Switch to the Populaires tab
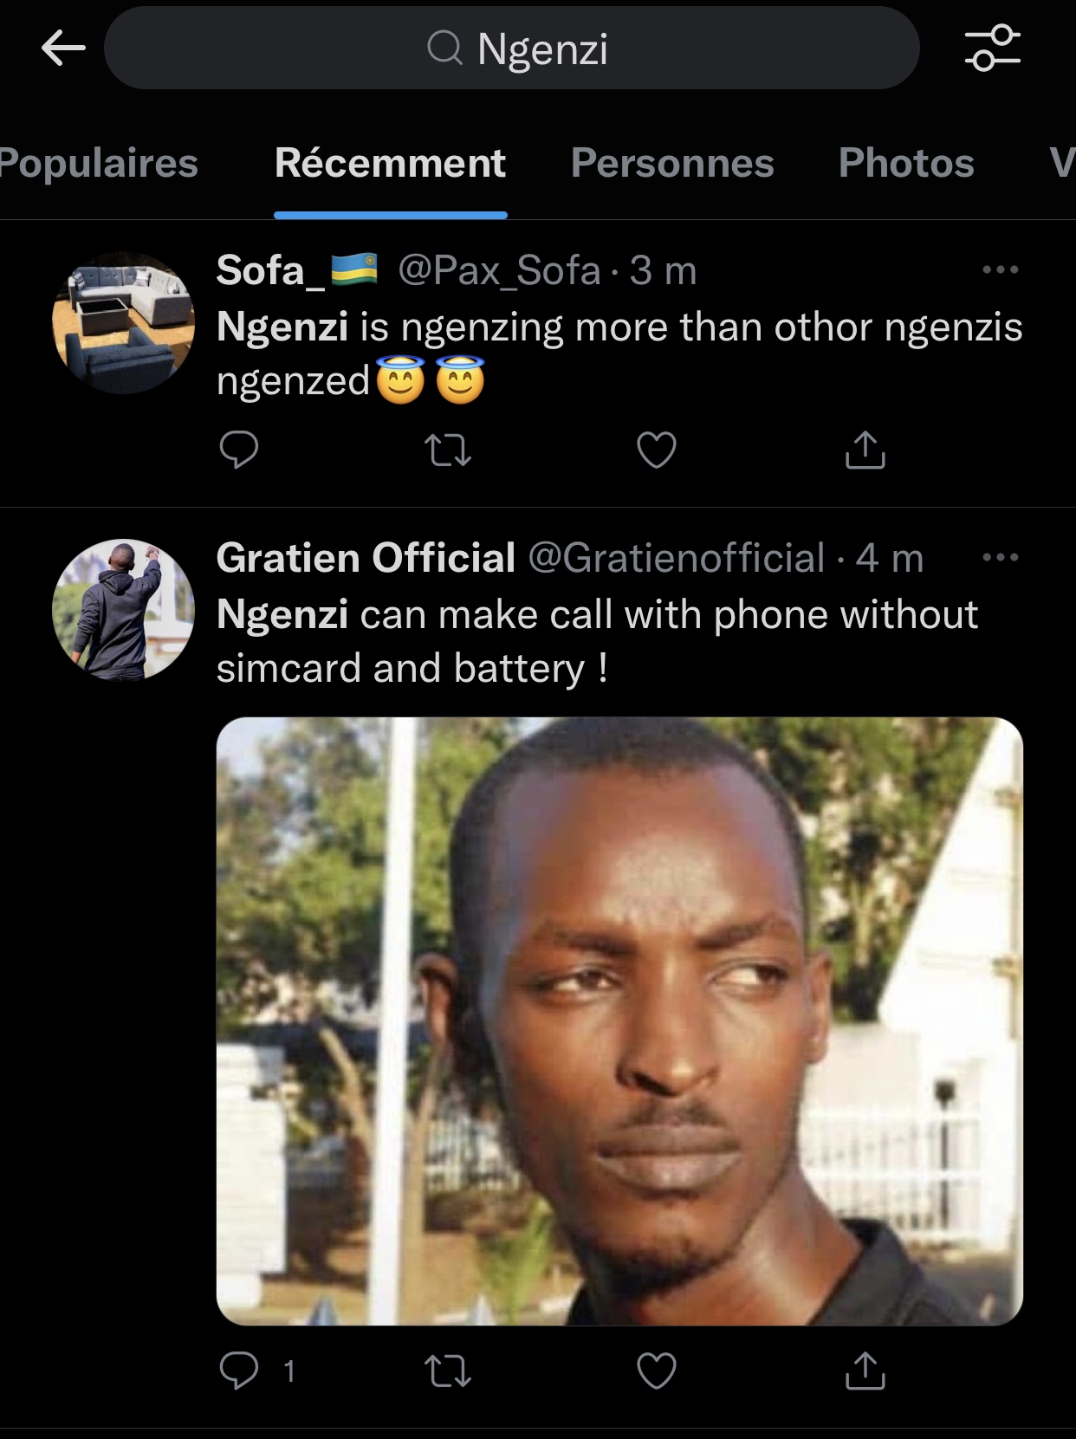 (97, 163)
